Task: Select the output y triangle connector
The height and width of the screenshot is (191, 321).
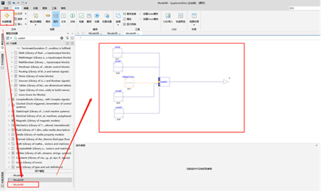Action: (226, 82)
